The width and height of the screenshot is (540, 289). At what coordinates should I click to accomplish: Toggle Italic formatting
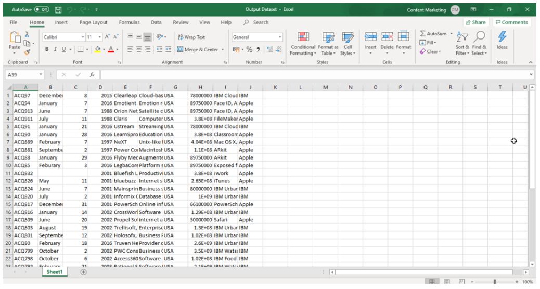point(55,49)
